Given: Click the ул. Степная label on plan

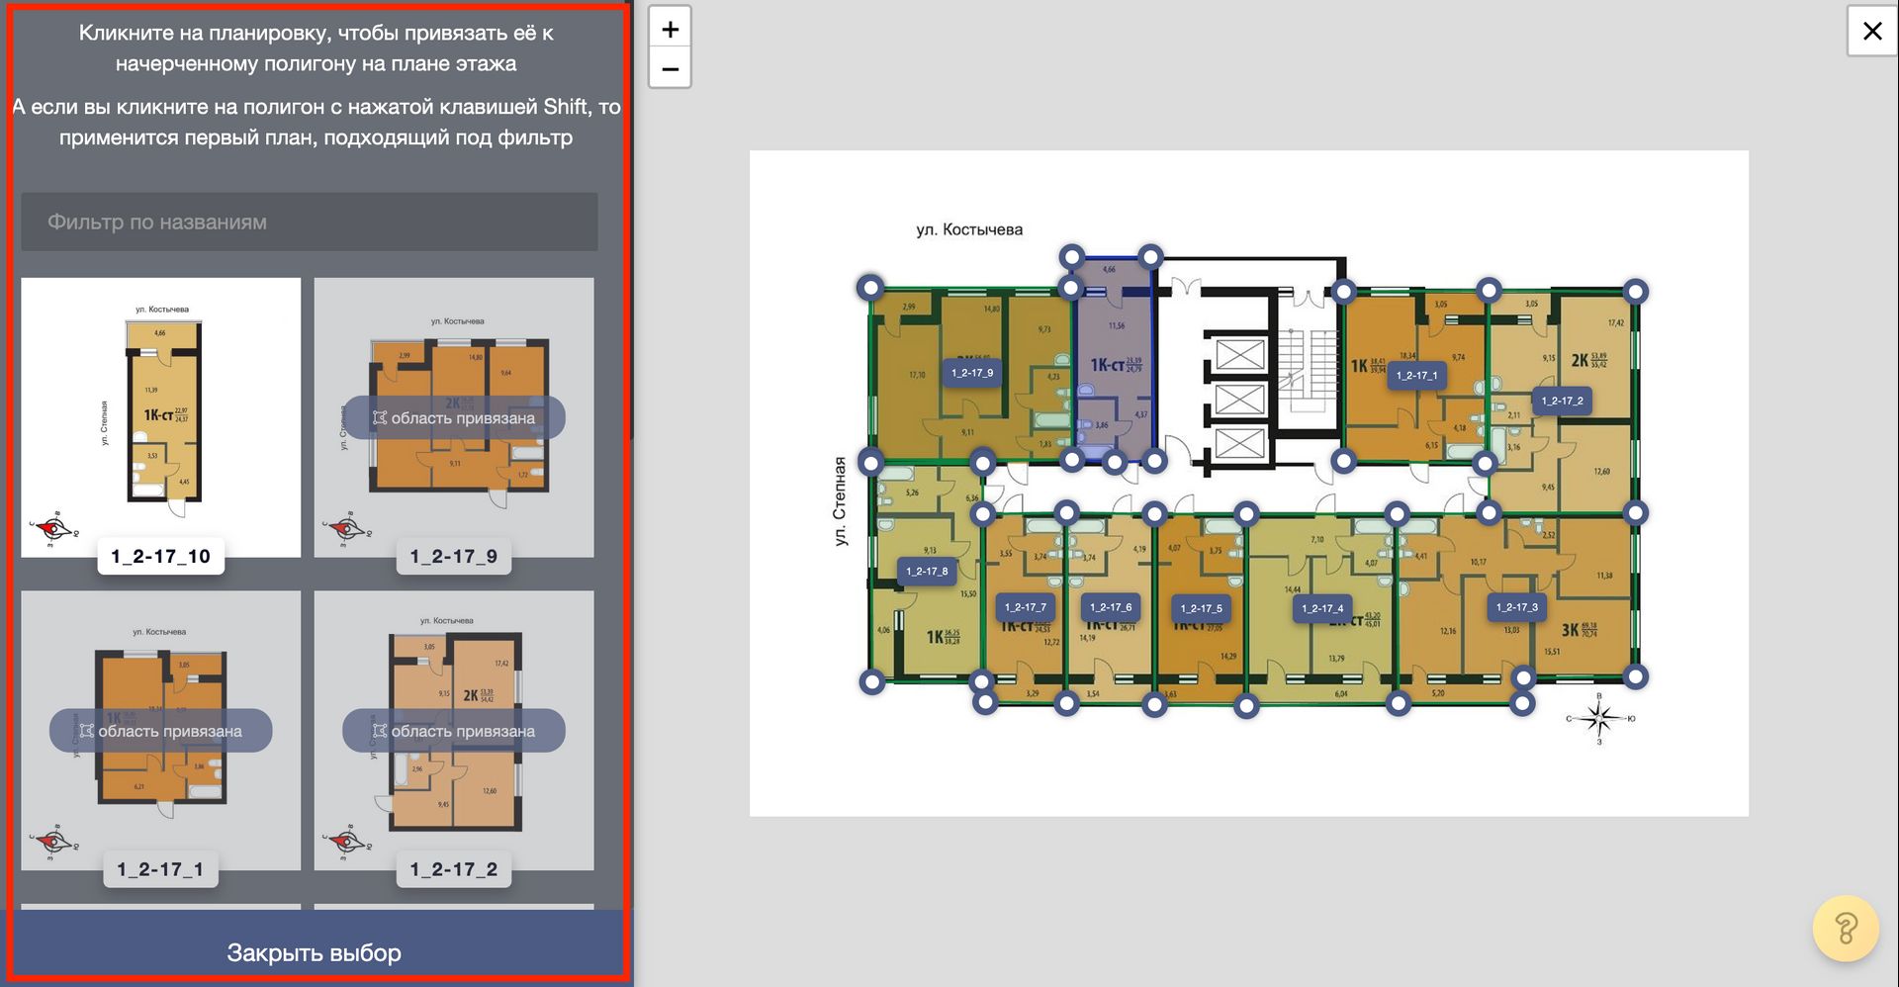Looking at the screenshot, I should pos(840,501).
